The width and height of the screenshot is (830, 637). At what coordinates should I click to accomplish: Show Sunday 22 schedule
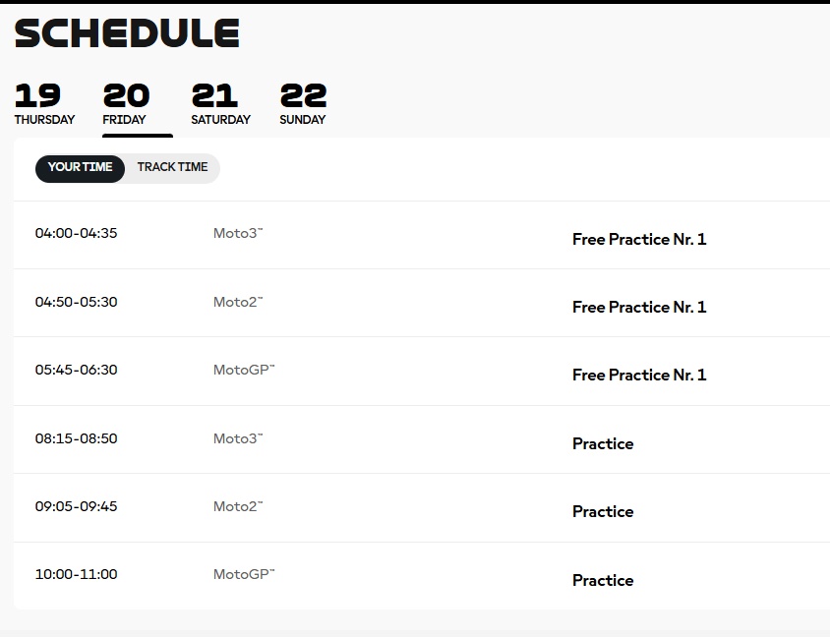pos(303,104)
